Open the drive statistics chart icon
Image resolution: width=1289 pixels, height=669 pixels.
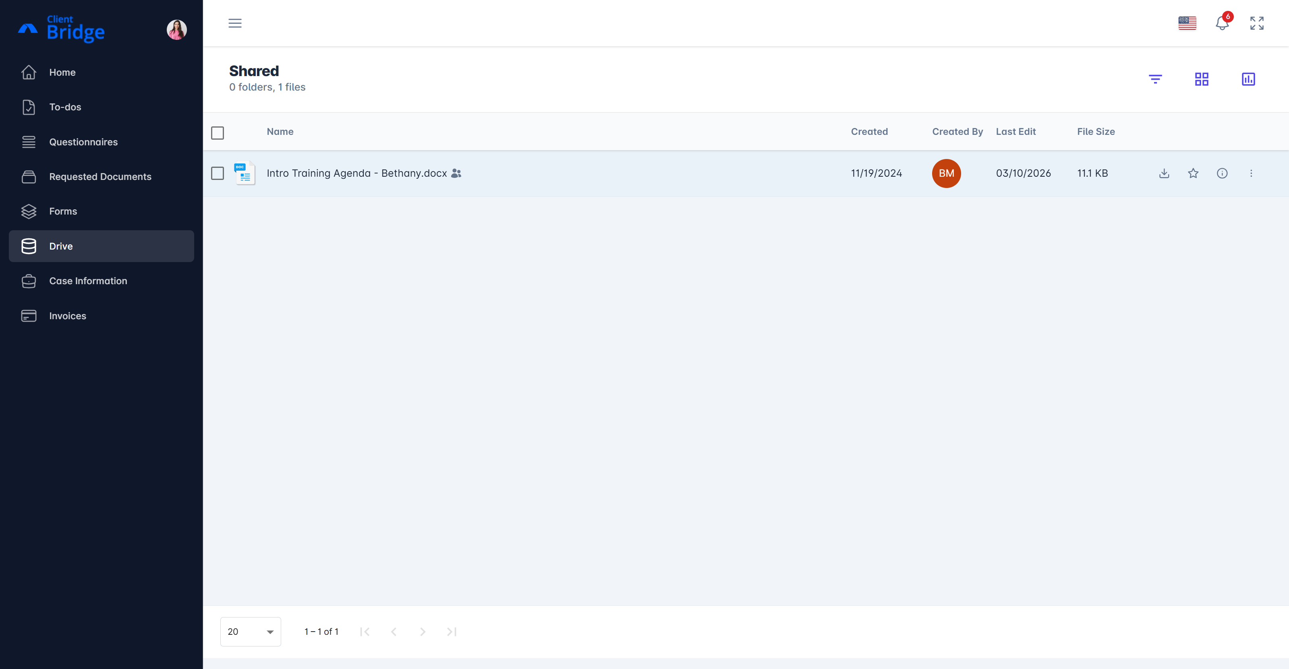1248,79
